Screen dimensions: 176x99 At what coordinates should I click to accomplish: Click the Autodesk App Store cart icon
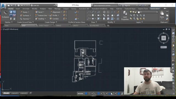pyautogui.click(x=140, y=5)
